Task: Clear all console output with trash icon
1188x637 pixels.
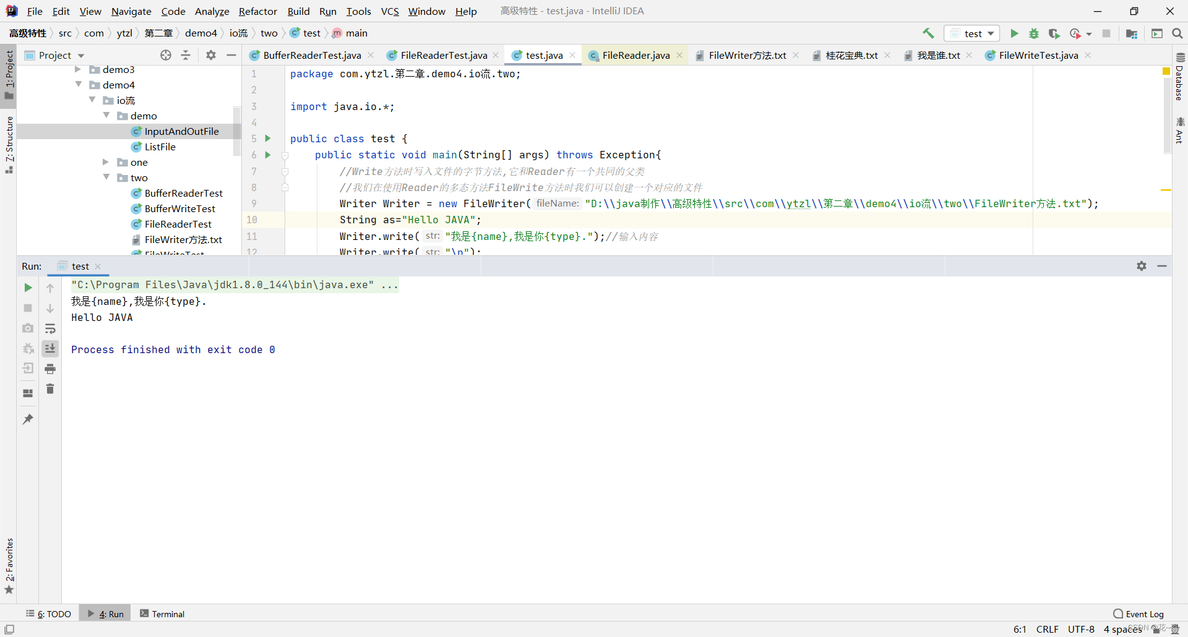Action: [x=50, y=389]
